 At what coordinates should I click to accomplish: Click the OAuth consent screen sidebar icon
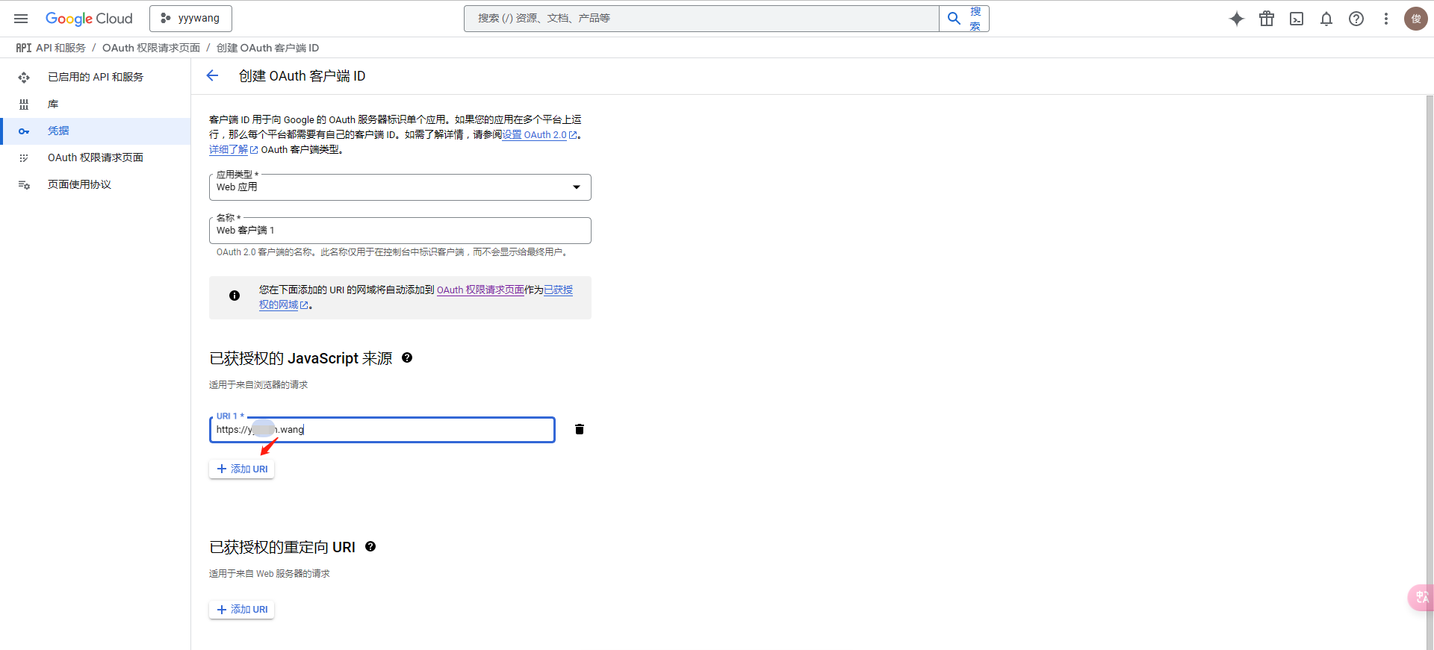pyautogui.click(x=24, y=158)
